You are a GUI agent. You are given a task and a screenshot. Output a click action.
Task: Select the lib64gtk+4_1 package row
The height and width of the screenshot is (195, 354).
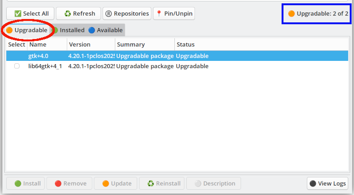point(45,66)
